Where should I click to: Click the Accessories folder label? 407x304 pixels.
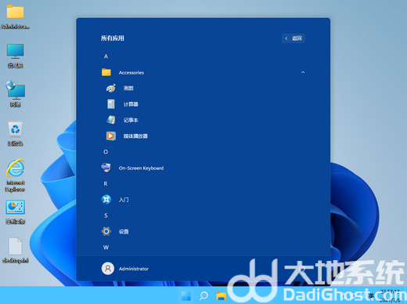(x=131, y=73)
